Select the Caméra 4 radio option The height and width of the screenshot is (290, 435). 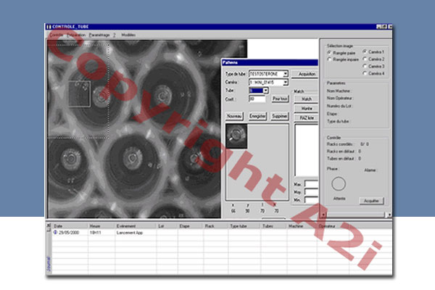364,73
